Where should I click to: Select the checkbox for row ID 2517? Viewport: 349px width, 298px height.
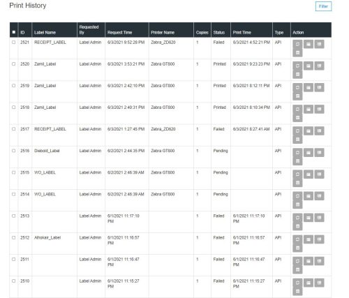(x=14, y=129)
